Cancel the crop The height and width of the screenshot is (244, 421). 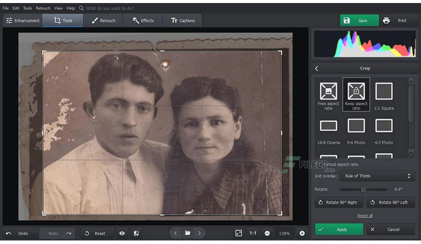(390, 229)
